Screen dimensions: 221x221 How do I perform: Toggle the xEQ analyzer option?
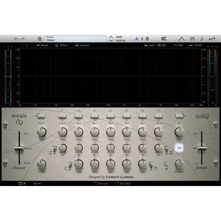(162, 45)
